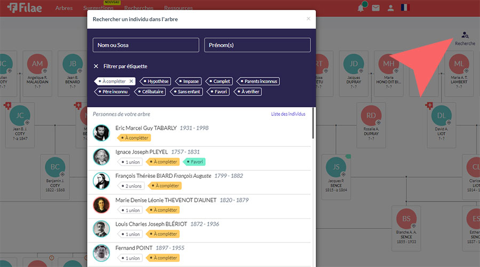Remove the active À compléter filter tag
480x267 pixels.
[x=132, y=81]
